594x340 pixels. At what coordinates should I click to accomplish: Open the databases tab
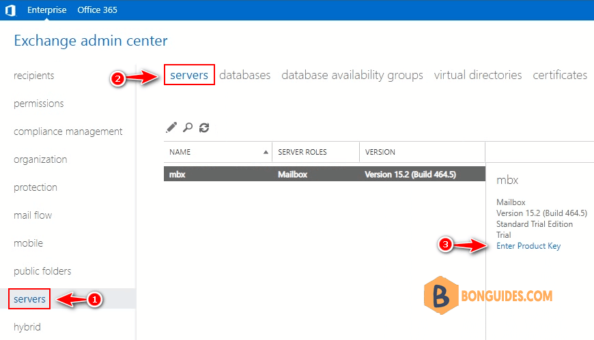click(x=244, y=75)
